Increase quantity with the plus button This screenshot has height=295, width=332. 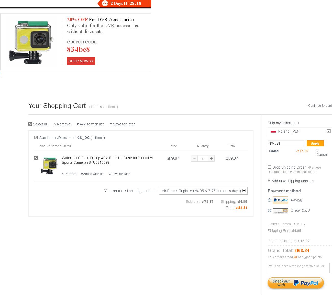tap(211, 159)
